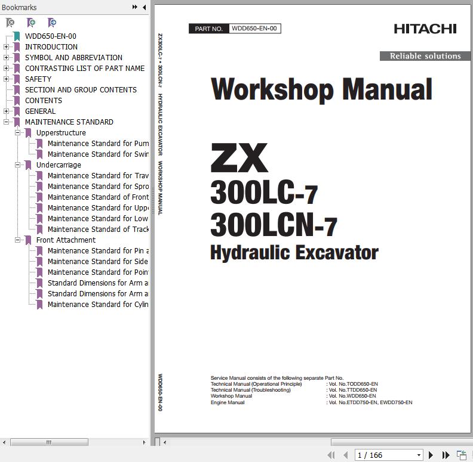Image resolution: width=473 pixels, height=462 pixels.
Task: Open Maintenance Standard for Lower bookmark
Action: [x=98, y=219]
